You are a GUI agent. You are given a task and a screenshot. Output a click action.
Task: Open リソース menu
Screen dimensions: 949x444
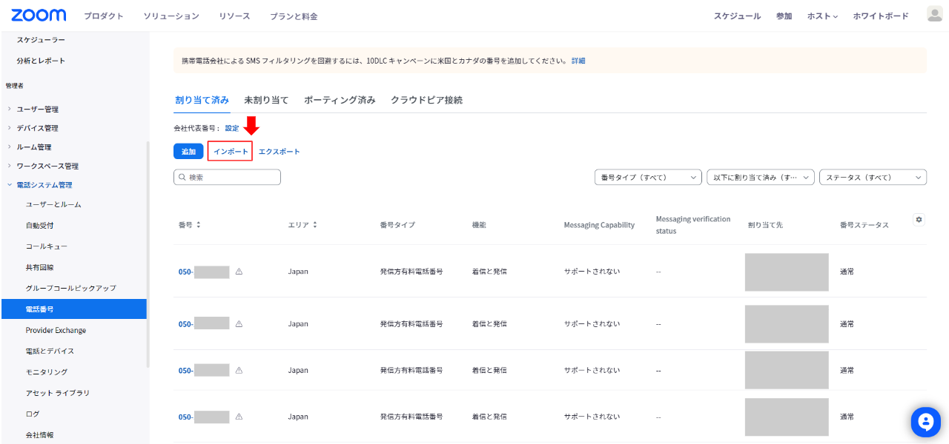click(234, 16)
